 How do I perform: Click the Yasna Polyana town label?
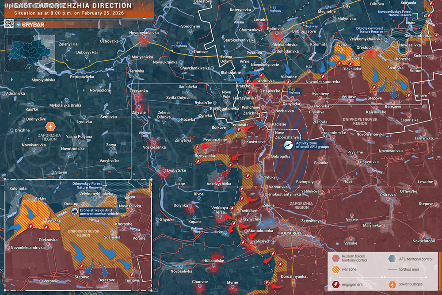coord(79,136)
